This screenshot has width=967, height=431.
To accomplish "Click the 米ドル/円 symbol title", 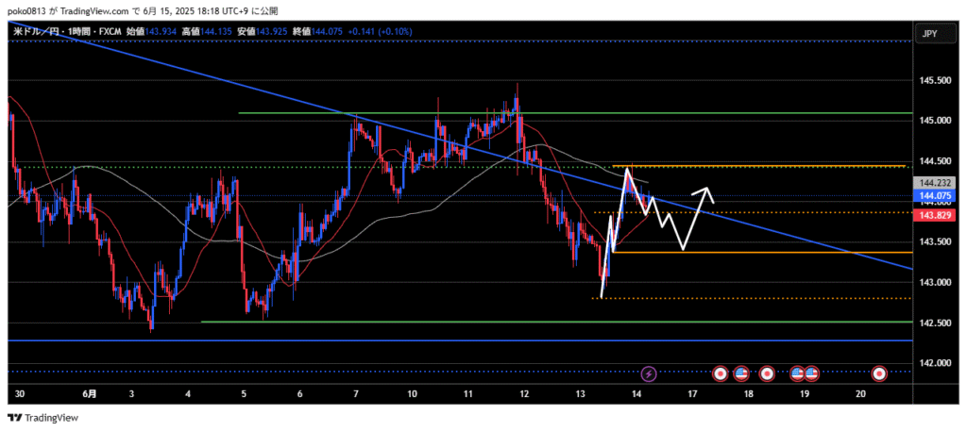I will [x=39, y=32].
